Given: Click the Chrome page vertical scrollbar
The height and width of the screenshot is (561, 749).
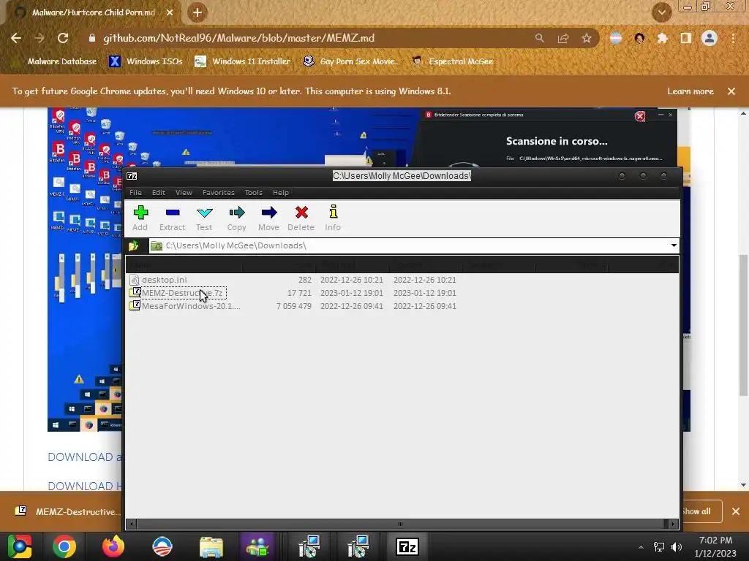Looking at the screenshot, I should (743, 324).
